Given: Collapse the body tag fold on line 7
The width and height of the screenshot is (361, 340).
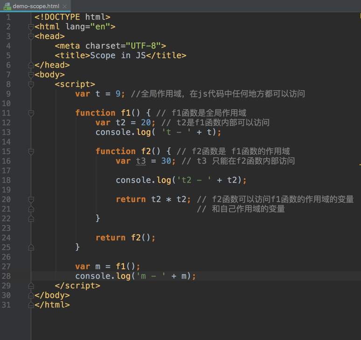Looking at the screenshot, I should tap(31, 75).
